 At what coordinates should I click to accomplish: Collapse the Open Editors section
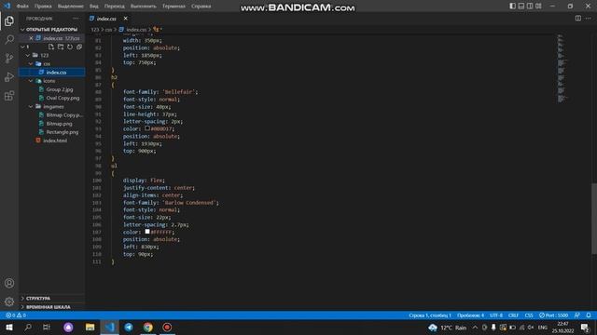51,29
